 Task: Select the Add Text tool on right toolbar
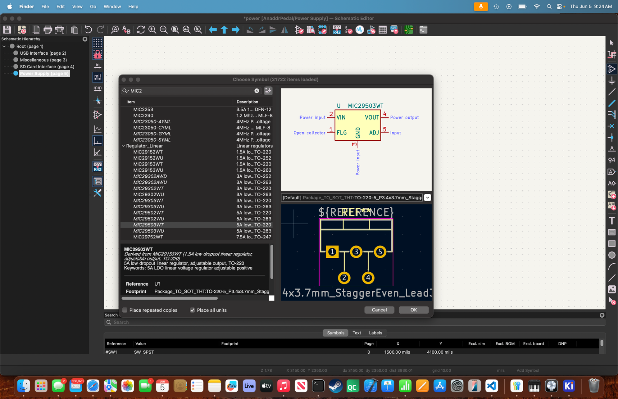click(612, 221)
